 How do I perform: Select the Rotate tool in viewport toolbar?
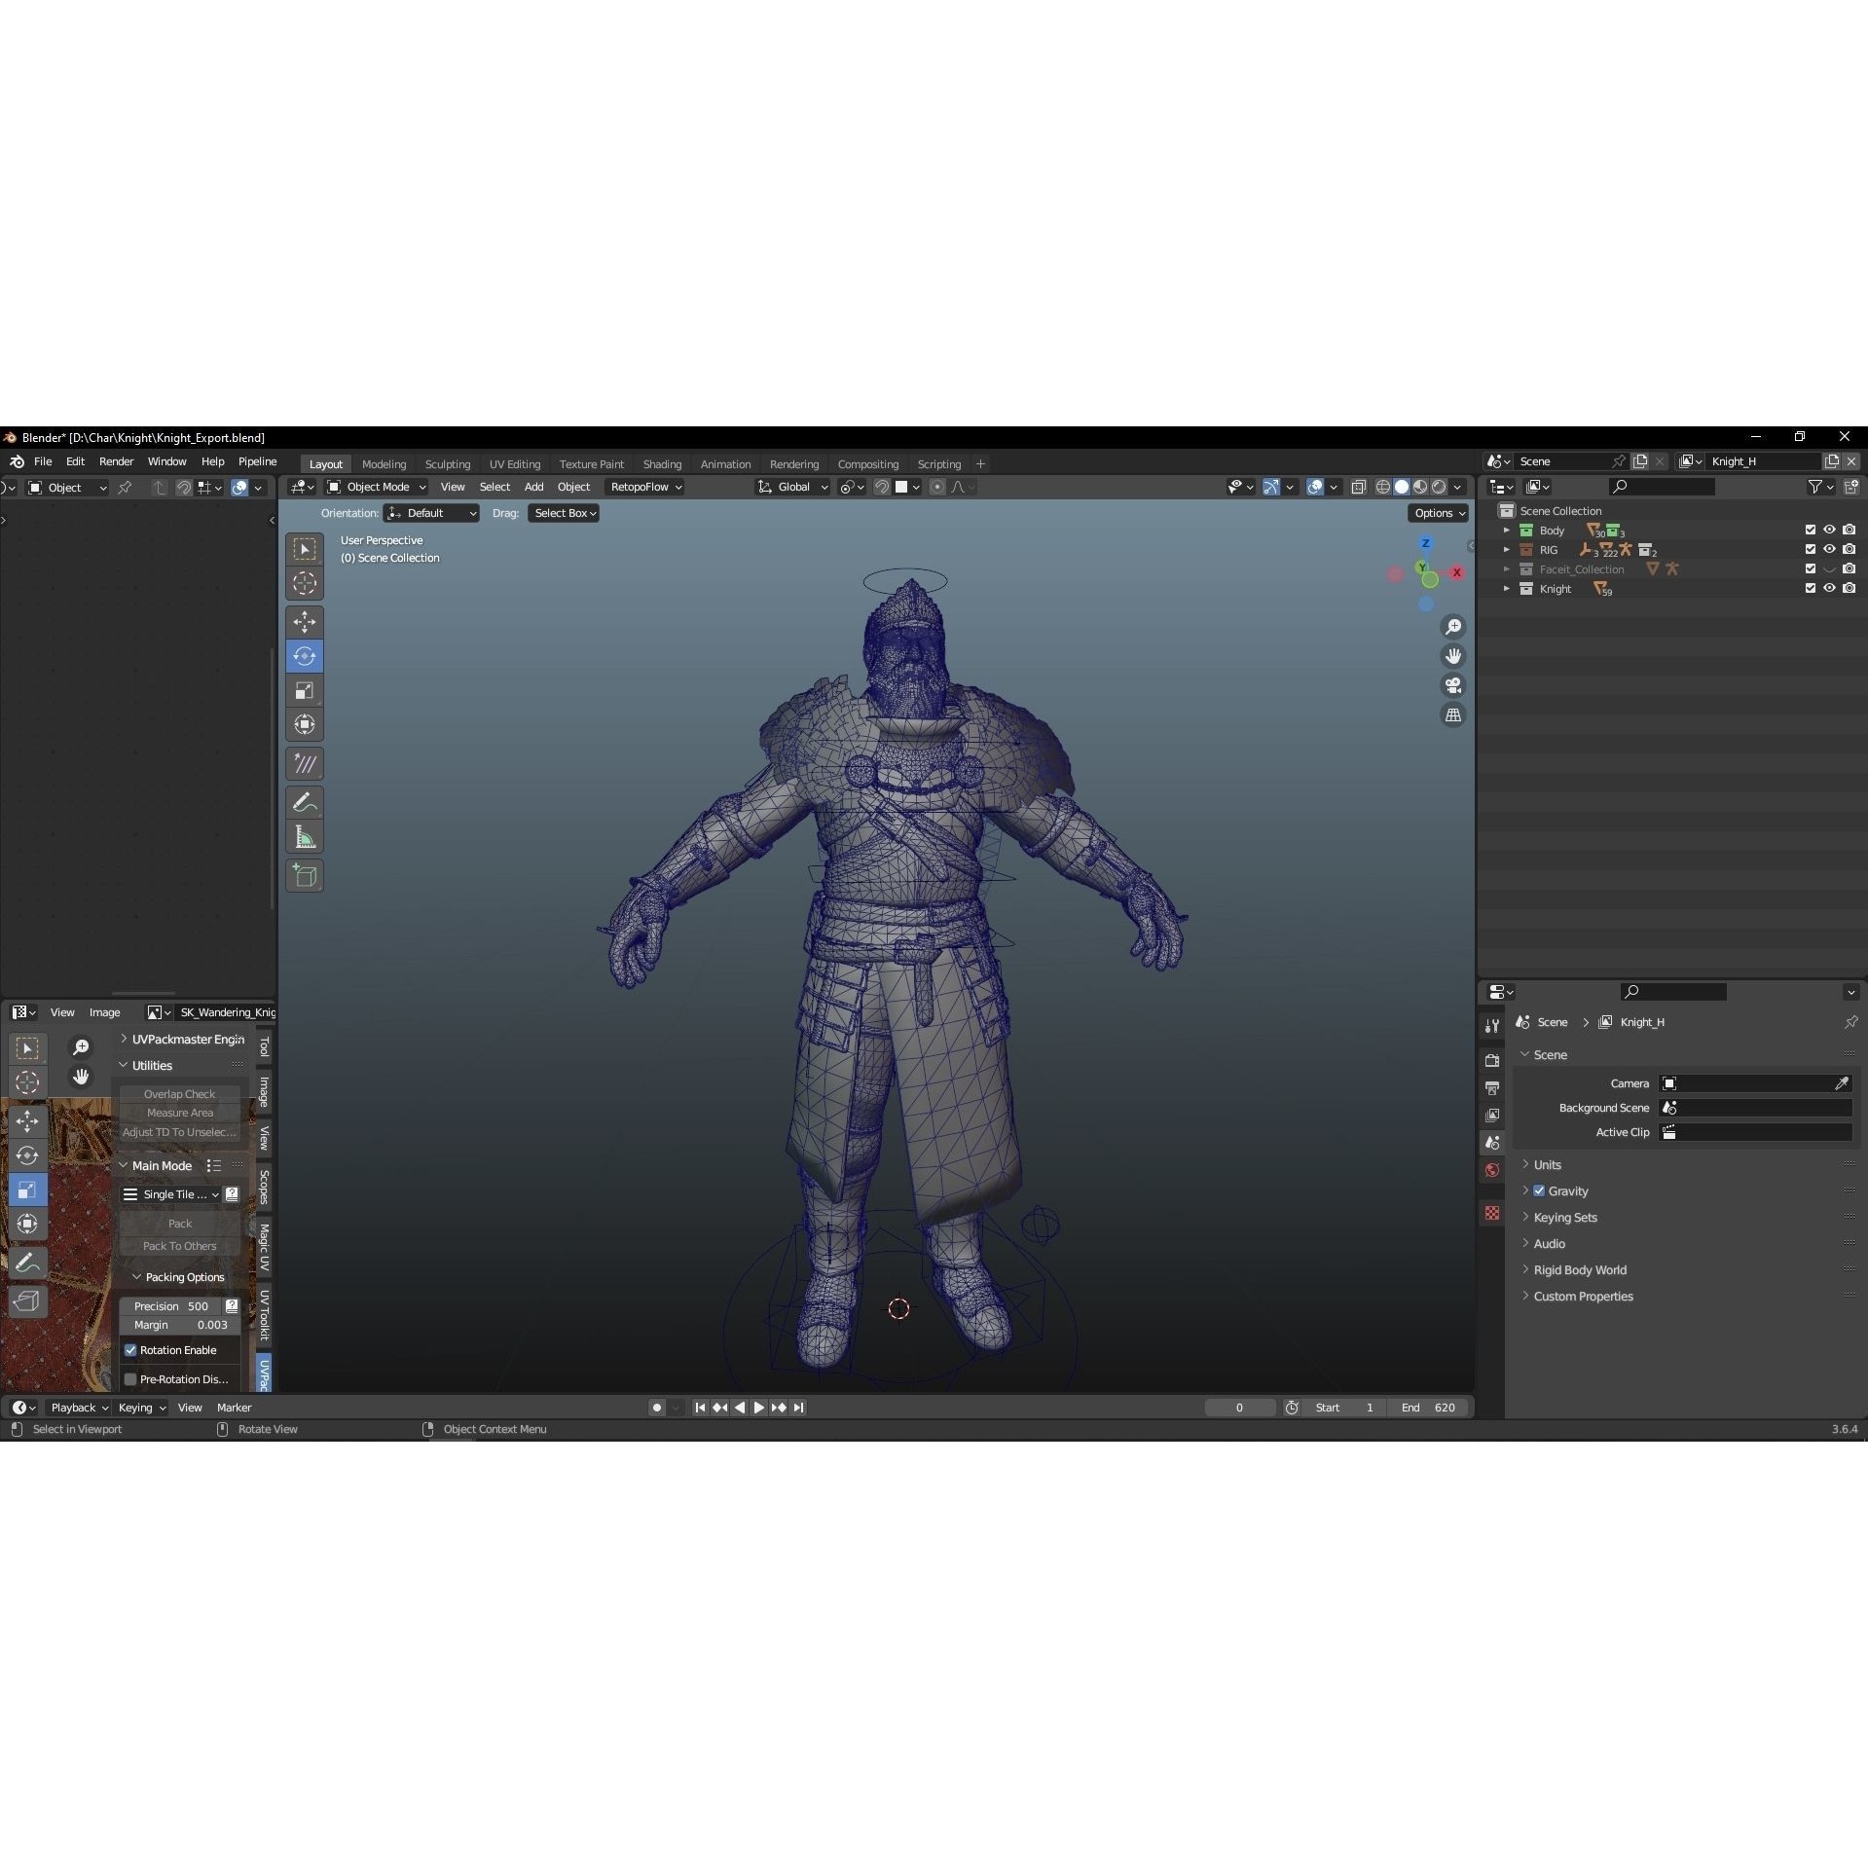tap(305, 655)
